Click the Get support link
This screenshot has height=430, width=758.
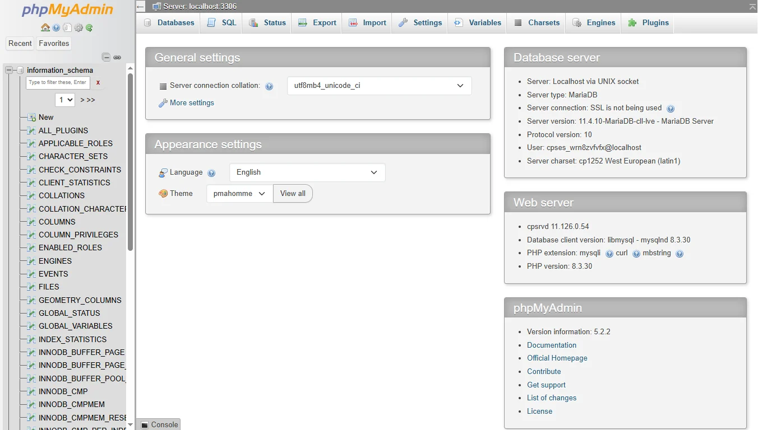[546, 385]
